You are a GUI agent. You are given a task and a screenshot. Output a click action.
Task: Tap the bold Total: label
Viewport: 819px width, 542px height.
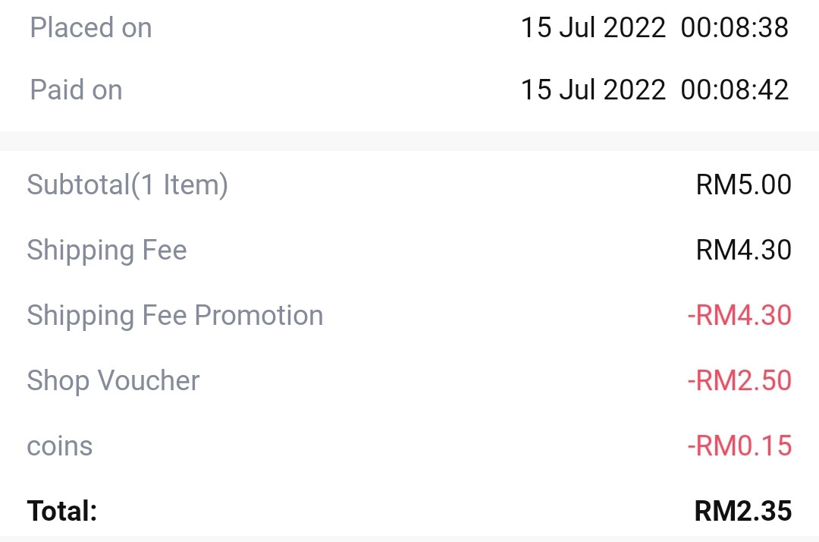point(62,511)
